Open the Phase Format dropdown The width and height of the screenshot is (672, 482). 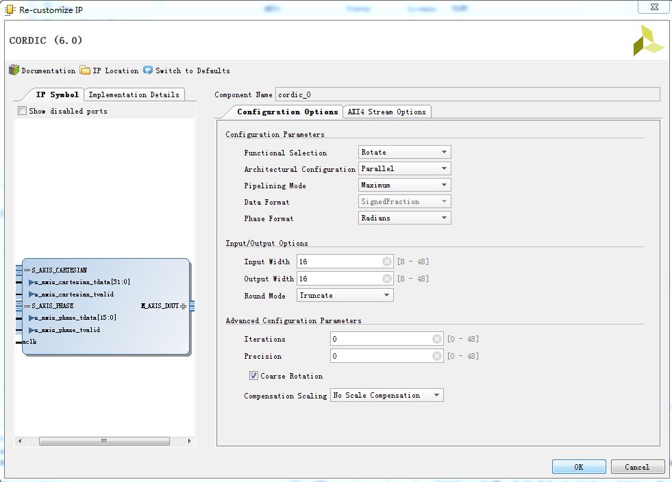(x=405, y=218)
